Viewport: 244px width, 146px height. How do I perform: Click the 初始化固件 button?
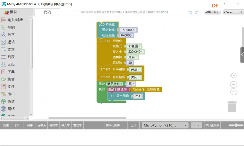coord(113,125)
